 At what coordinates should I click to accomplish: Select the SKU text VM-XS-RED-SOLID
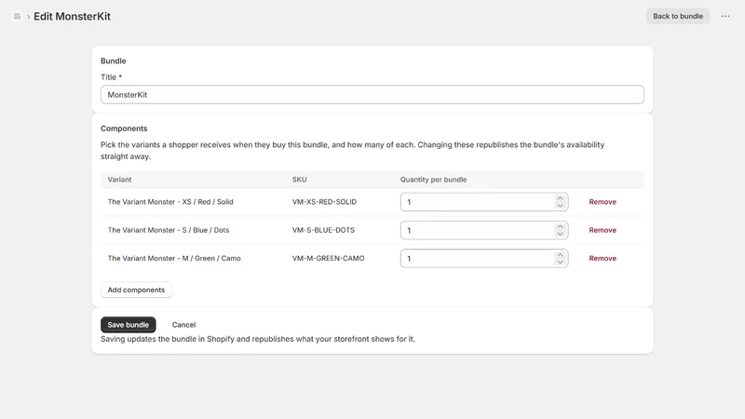[324, 202]
